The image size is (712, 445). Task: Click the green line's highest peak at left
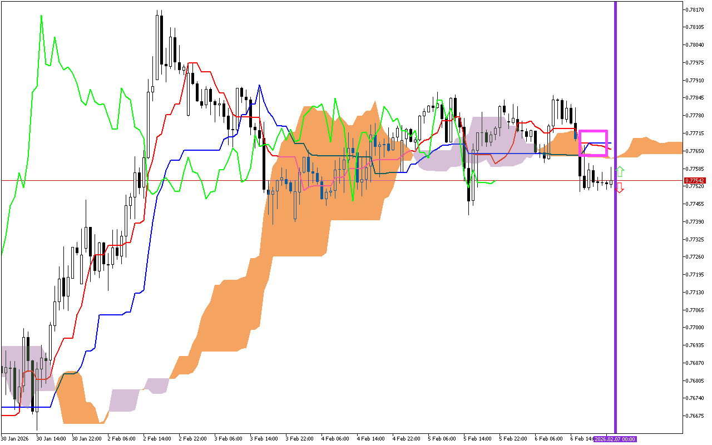point(42,16)
